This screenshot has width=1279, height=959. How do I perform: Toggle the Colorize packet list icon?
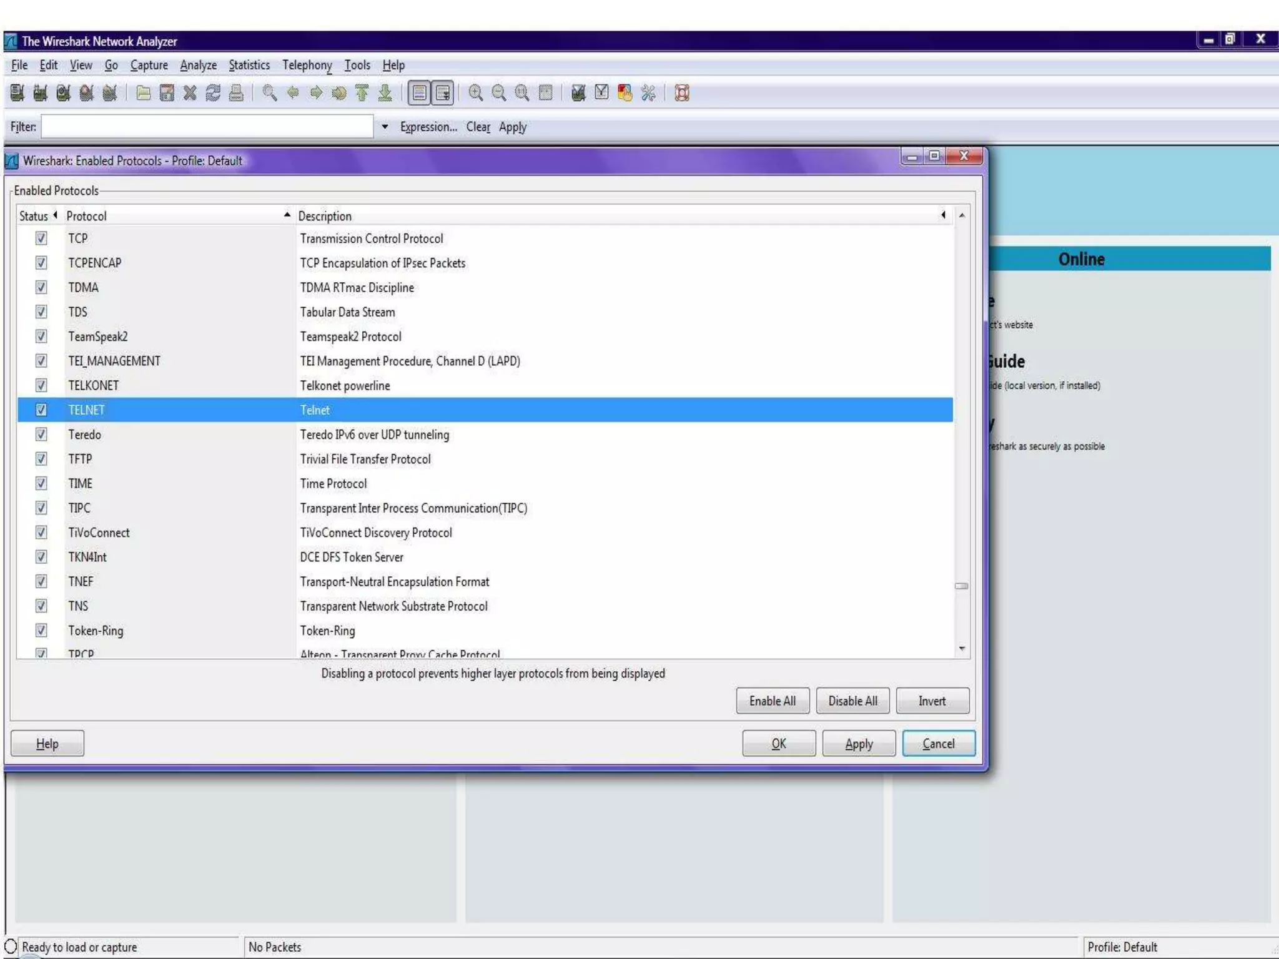(x=420, y=94)
